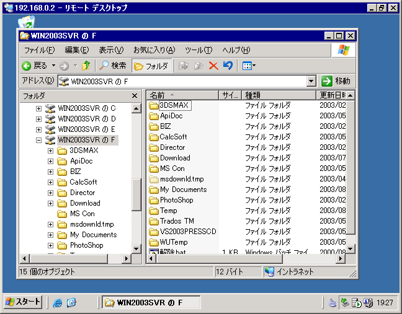The image size is (402, 314).
Task: Click the red Delete X icon
Action: 213,66
